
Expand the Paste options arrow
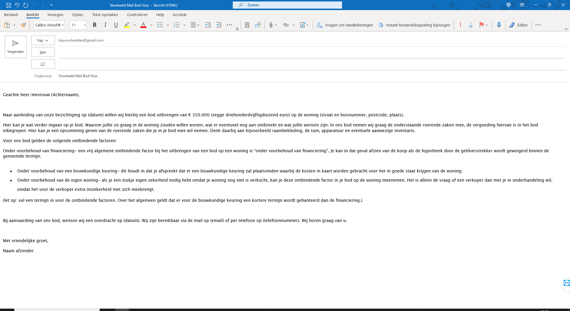coord(14,25)
